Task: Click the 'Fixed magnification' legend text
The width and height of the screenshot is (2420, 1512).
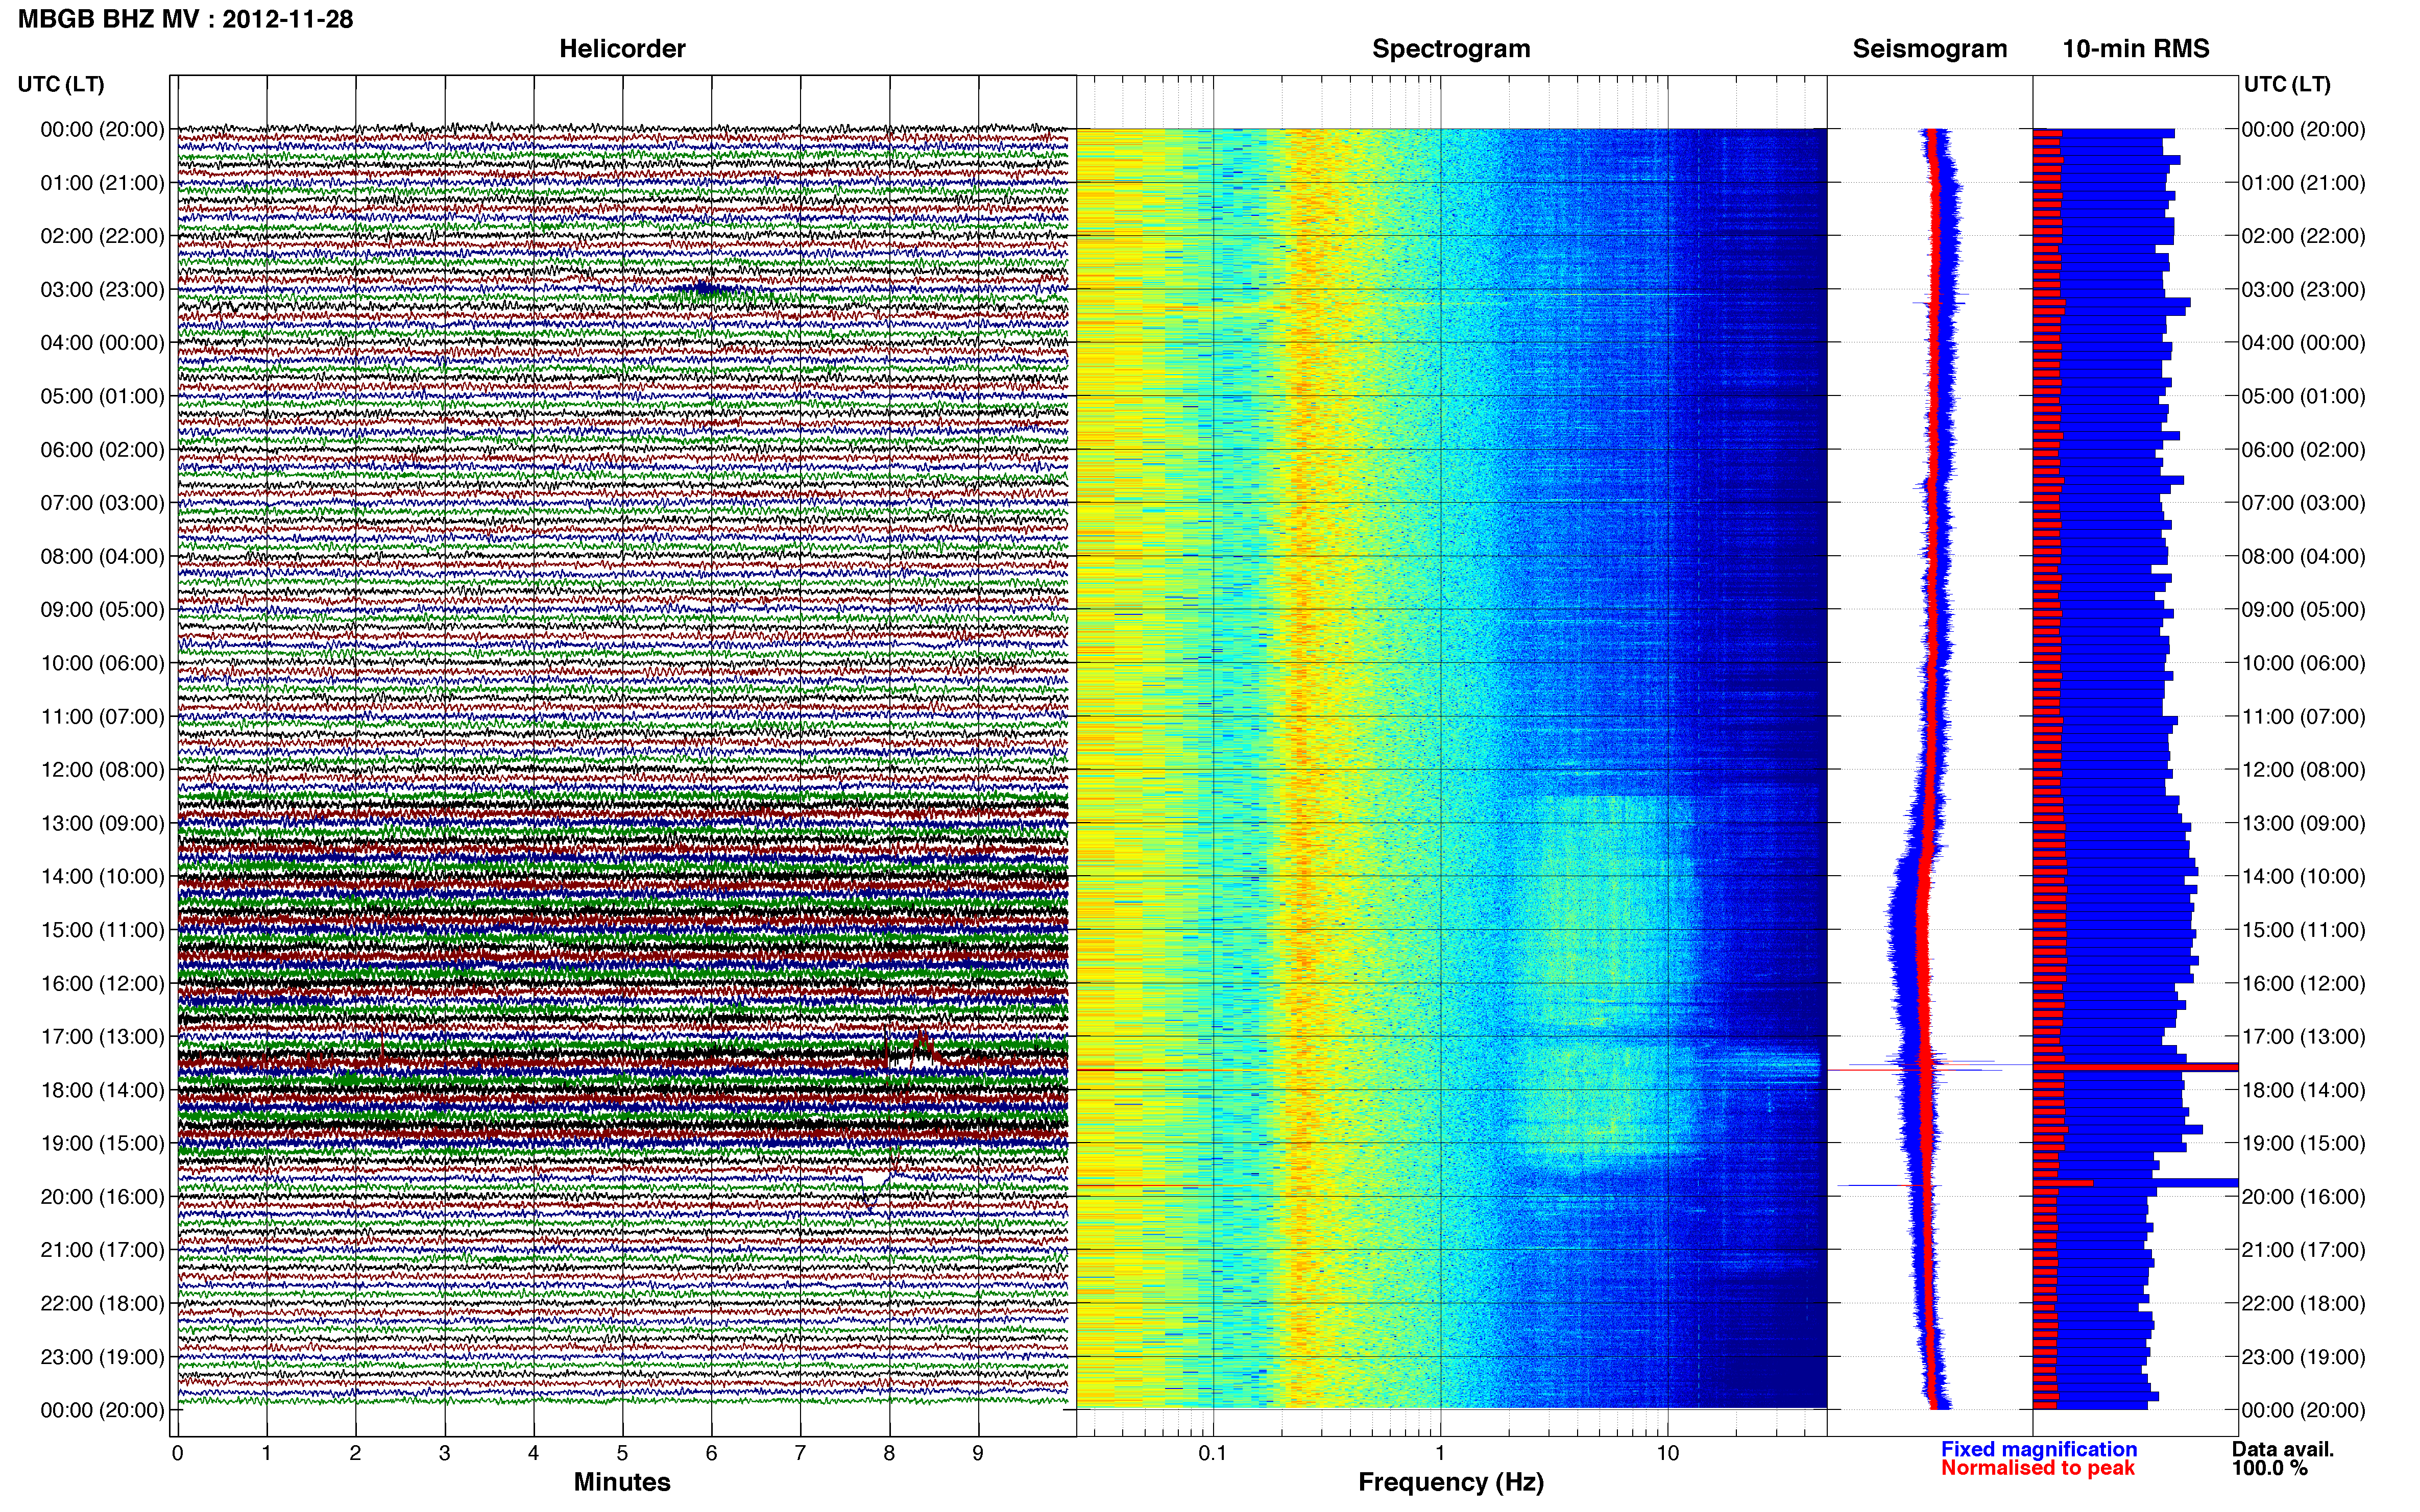Action: click(x=2039, y=1449)
